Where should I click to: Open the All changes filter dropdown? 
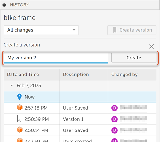pyautogui.click(x=41, y=30)
